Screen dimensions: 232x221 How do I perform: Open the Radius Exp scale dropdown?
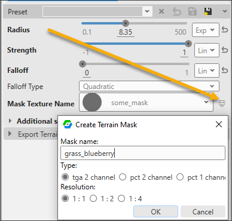206,30
